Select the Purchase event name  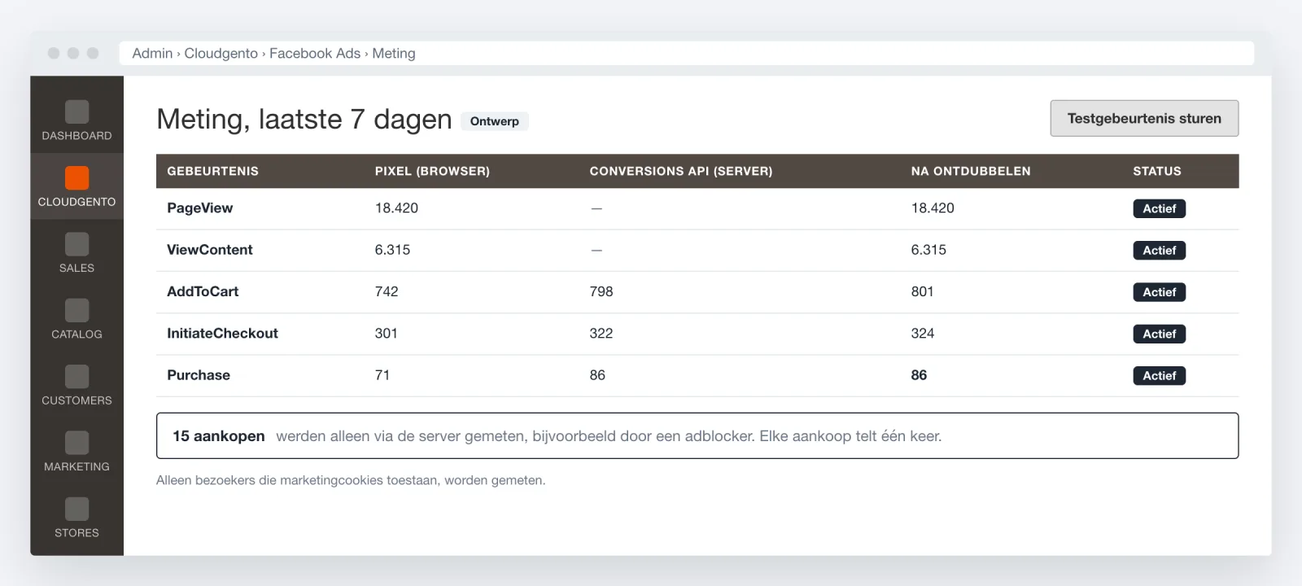click(199, 375)
